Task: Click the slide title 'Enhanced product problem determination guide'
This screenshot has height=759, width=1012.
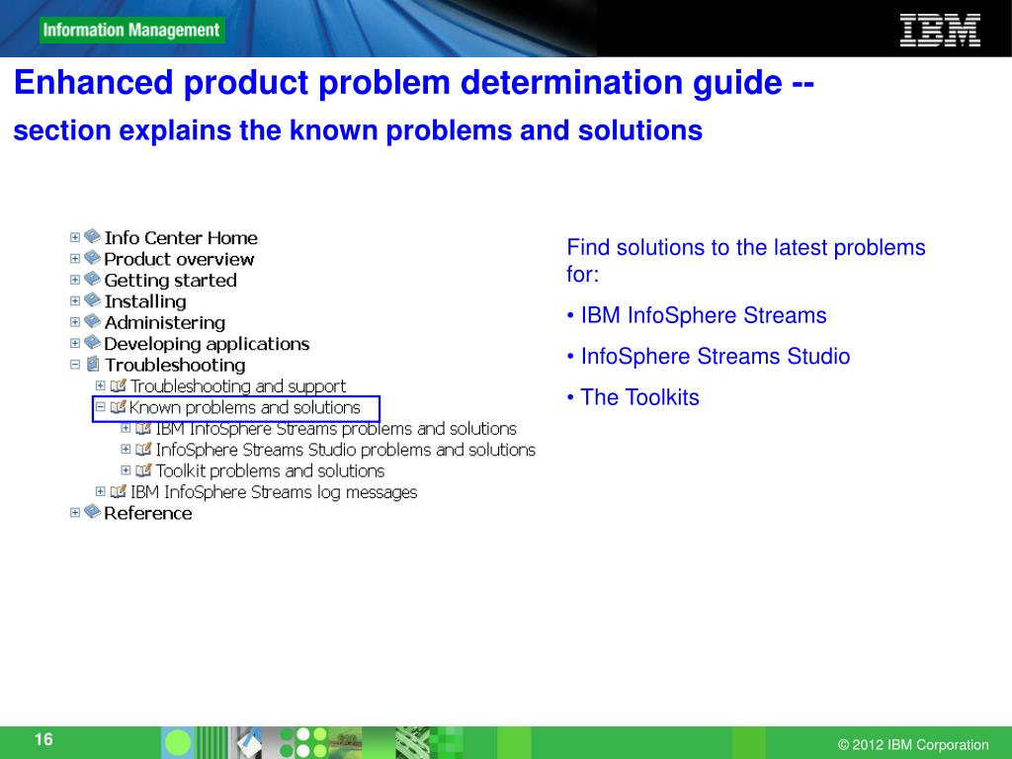Action: (398, 83)
